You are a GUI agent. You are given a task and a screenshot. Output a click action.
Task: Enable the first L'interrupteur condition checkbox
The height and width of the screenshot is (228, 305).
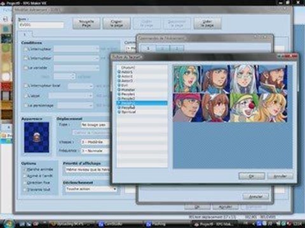coord(25,49)
